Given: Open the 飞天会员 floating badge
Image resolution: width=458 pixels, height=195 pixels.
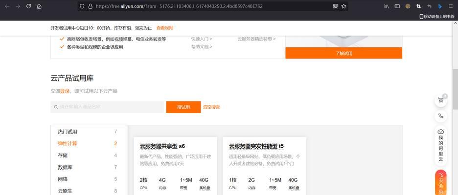Looking at the screenshot, I should (441, 182).
